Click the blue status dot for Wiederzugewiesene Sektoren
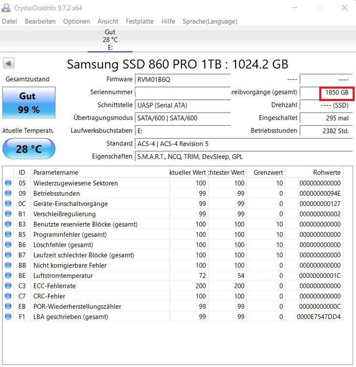 (x=8, y=183)
